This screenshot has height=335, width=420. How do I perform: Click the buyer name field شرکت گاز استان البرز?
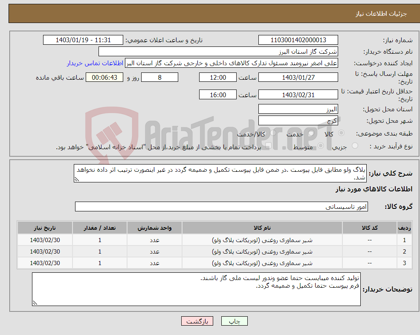click(x=218, y=52)
